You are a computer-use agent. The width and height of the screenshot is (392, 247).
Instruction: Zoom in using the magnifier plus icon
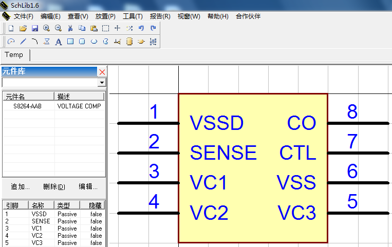[x=46, y=28]
